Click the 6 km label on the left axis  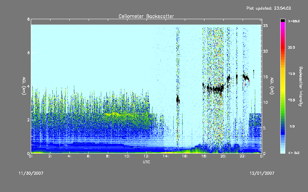[x=28, y=53]
